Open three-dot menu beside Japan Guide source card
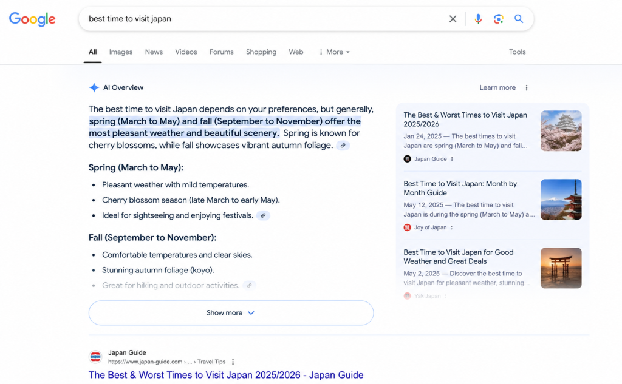Viewport: 622px width, 384px height. pyautogui.click(x=452, y=159)
